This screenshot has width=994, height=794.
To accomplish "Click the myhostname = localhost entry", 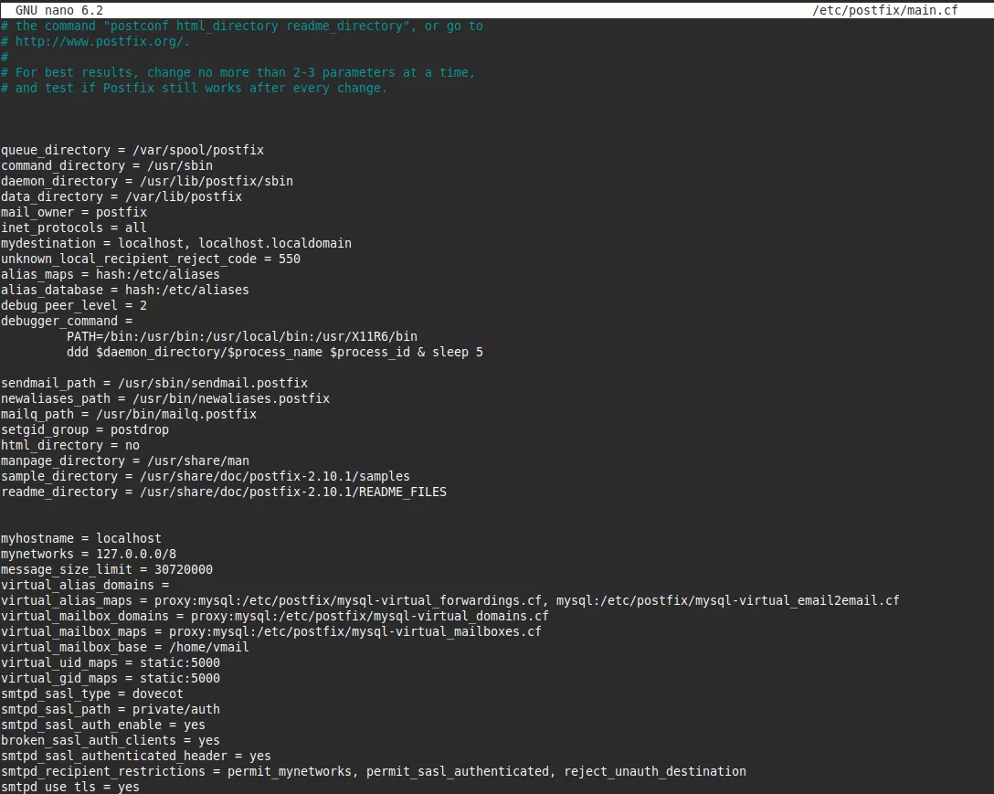I will [80, 538].
